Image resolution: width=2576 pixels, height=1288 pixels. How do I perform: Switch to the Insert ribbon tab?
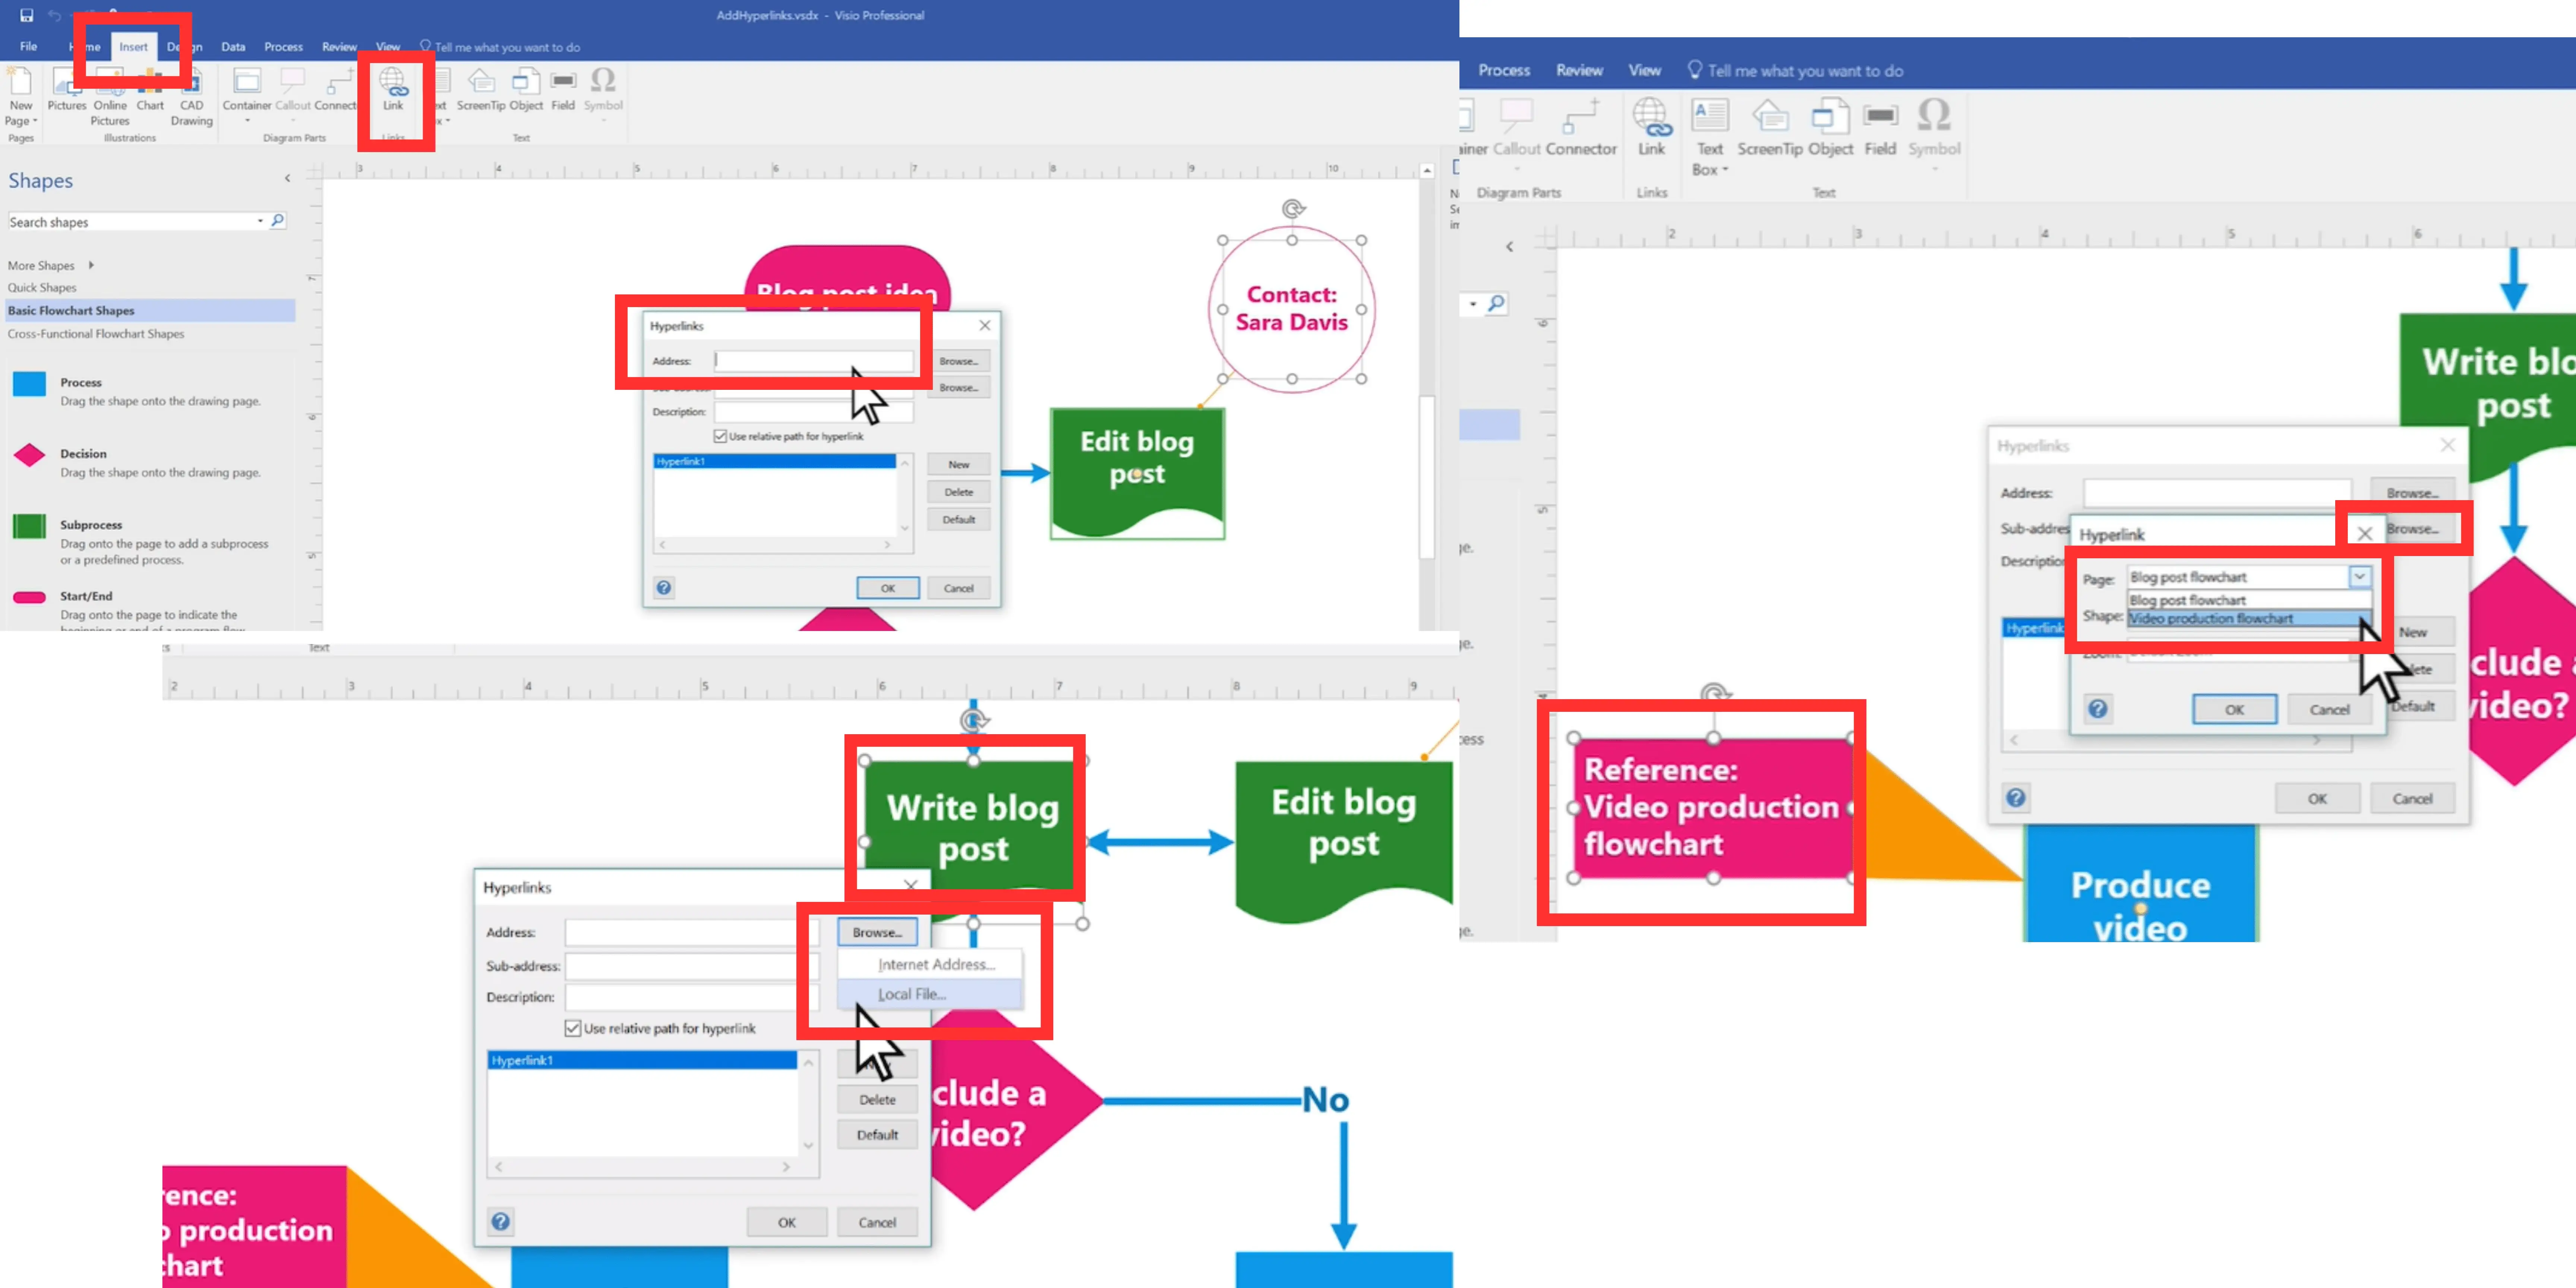click(x=134, y=46)
